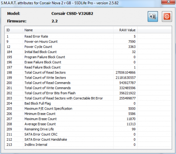Select the Power Cycle Count row
This screenshot has width=176, height=154.
[88, 47]
